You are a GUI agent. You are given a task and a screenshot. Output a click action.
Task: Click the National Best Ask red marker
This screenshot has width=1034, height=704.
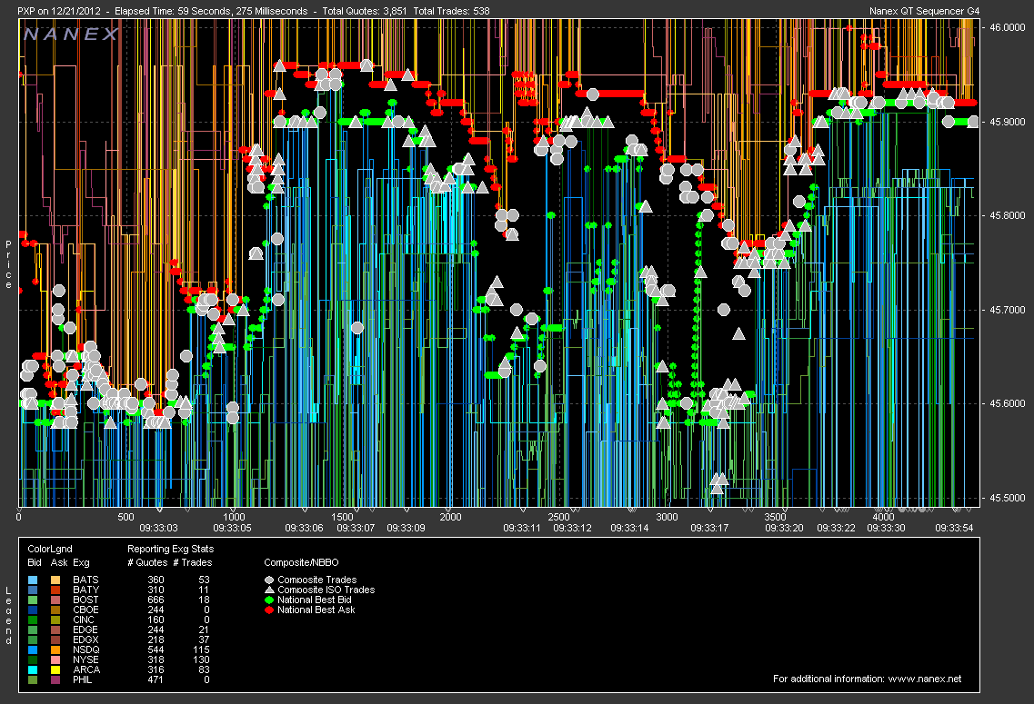(x=269, y=610)
